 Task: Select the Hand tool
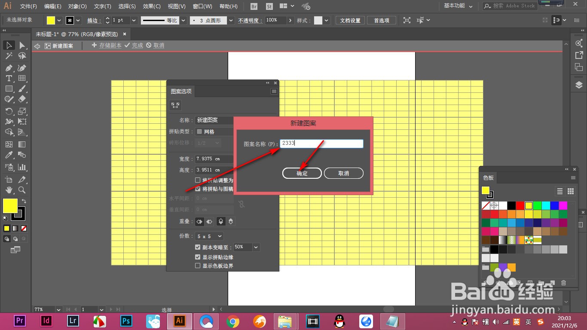[x=9, y=189]
